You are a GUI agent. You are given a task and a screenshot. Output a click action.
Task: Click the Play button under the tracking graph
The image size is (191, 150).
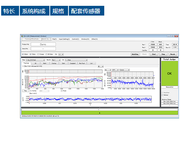26,91
